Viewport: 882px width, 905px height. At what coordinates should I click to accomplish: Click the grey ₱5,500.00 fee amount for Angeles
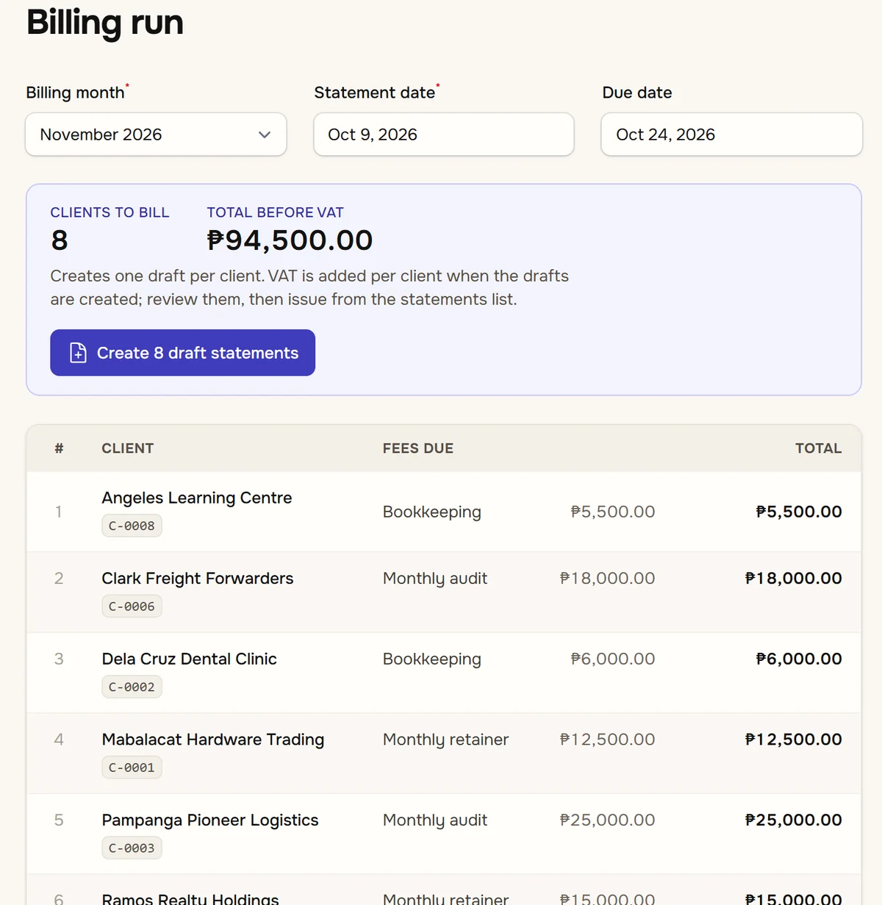coord(613,512)
